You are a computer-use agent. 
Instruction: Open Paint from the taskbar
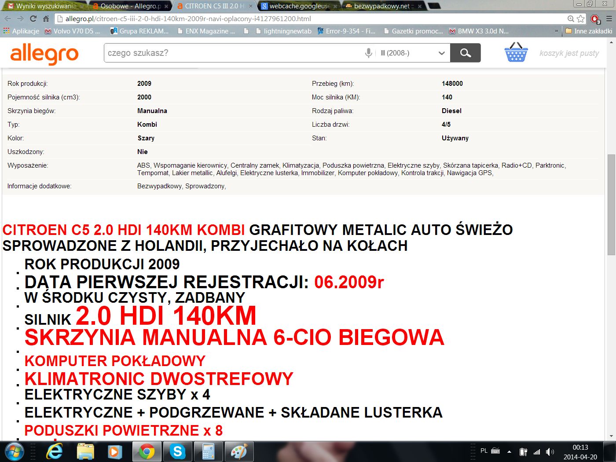[239, 452]
